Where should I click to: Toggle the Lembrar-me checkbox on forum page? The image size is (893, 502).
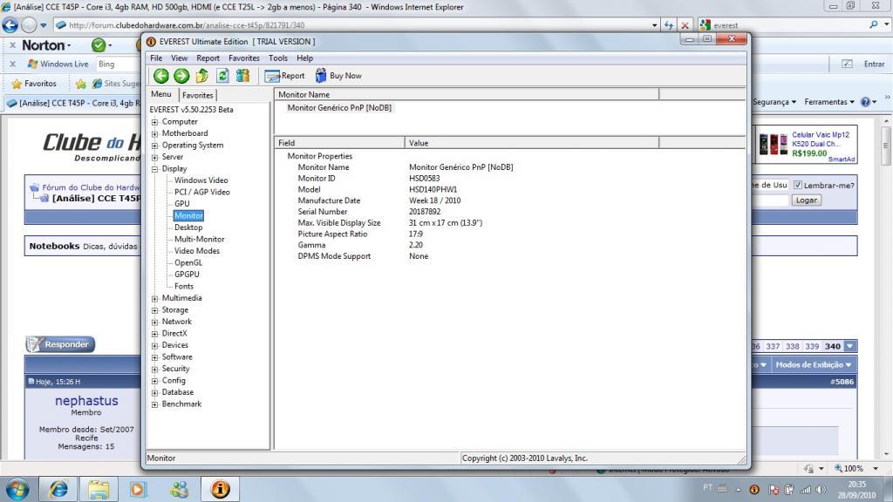coord(798,185)
